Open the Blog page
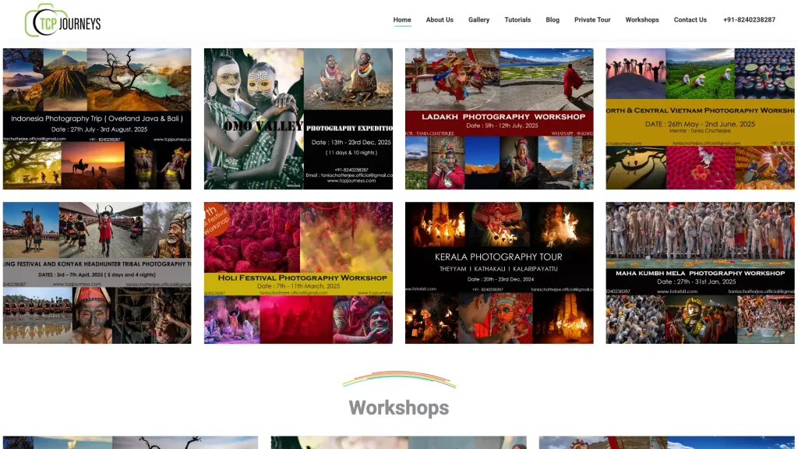798x449 pixels. 553,19
